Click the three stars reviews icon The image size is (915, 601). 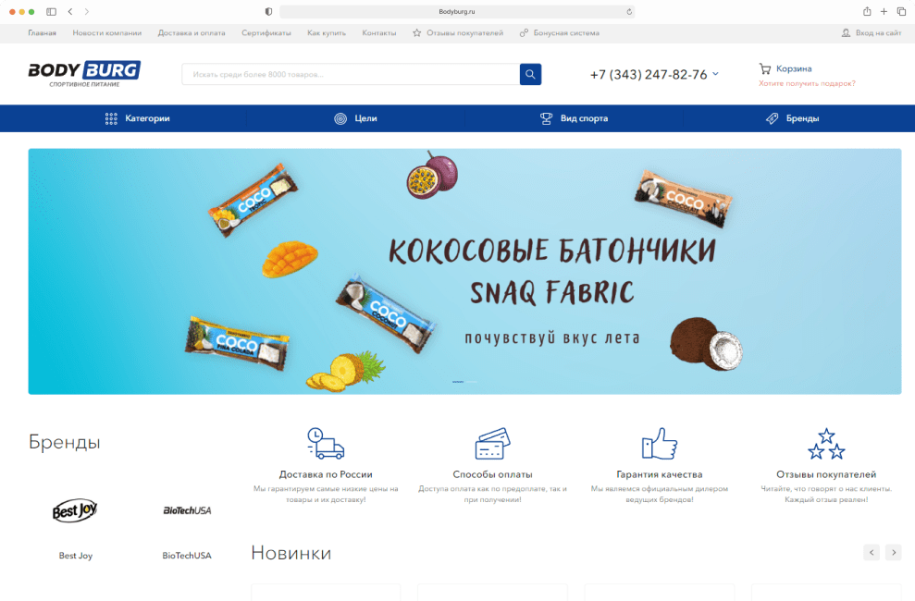[826, 444]
